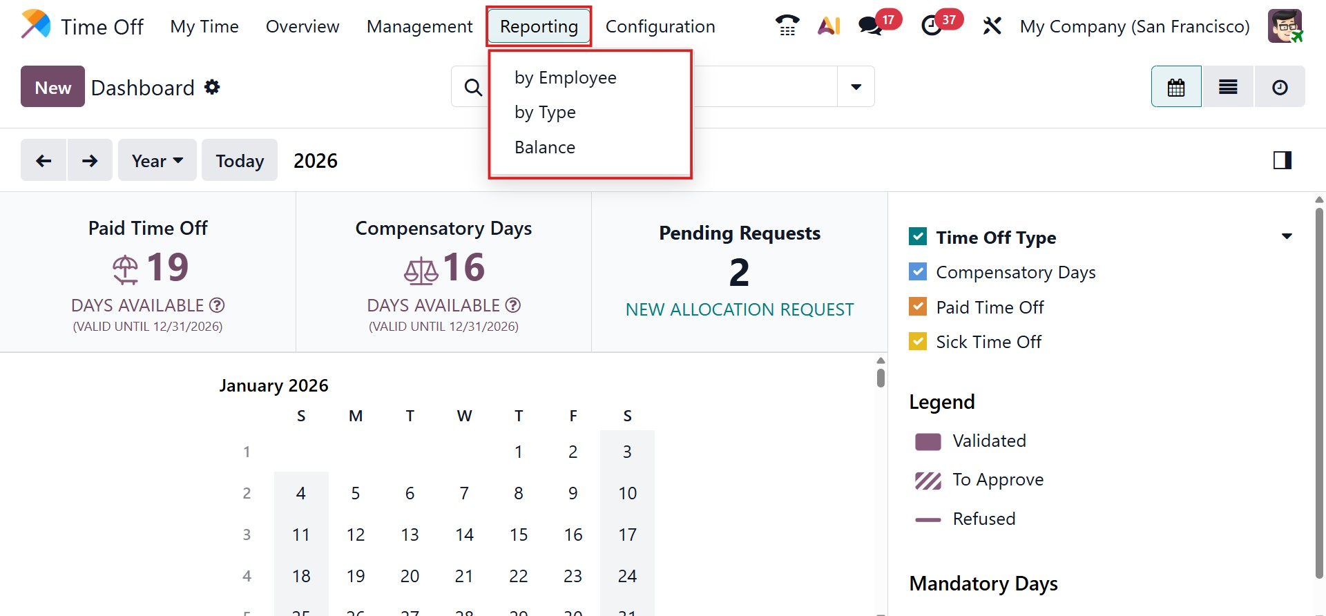
Task: Collapse the Time Off Type section
Action: (x=1287, y=237)
